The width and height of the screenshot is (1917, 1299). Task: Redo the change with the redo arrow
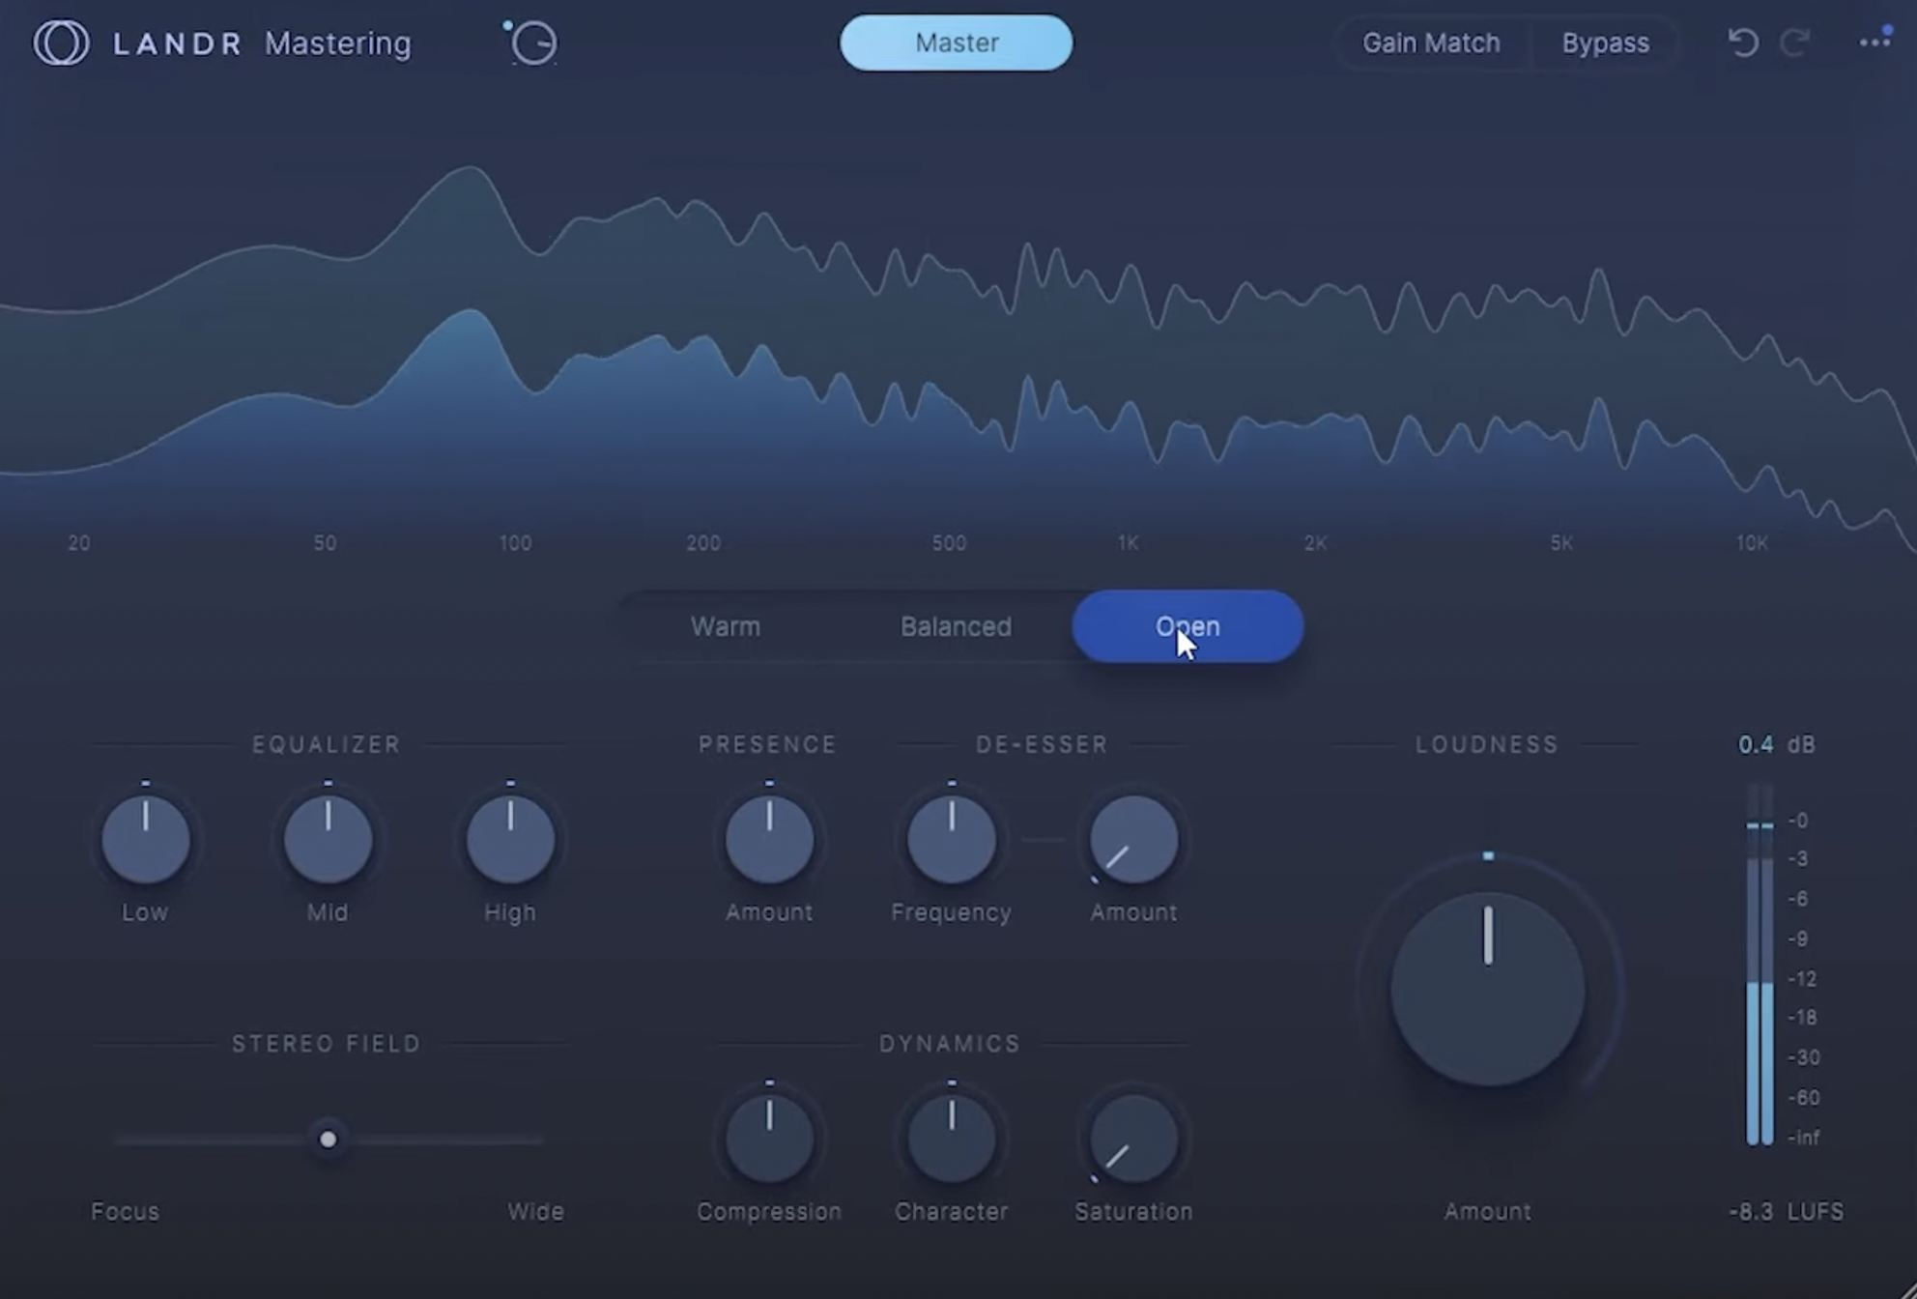coord(1795,43)
